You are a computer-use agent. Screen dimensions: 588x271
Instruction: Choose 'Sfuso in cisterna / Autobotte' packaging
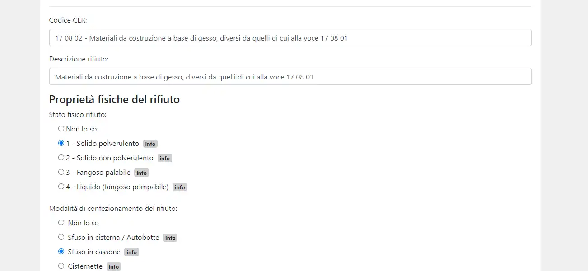click(61, 237)
